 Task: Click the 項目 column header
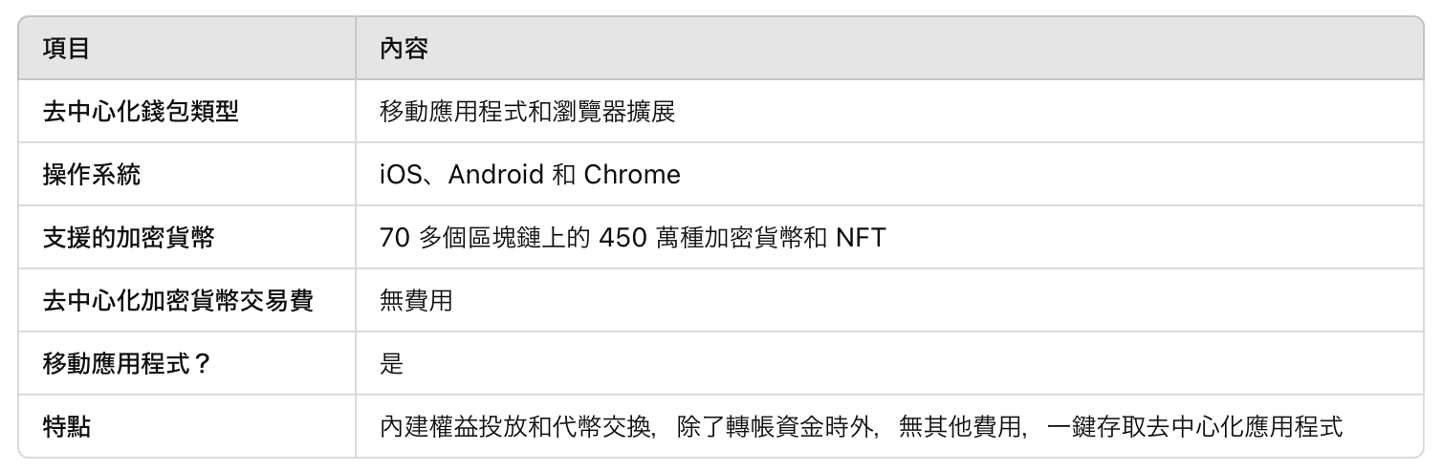tap(66, 49)
